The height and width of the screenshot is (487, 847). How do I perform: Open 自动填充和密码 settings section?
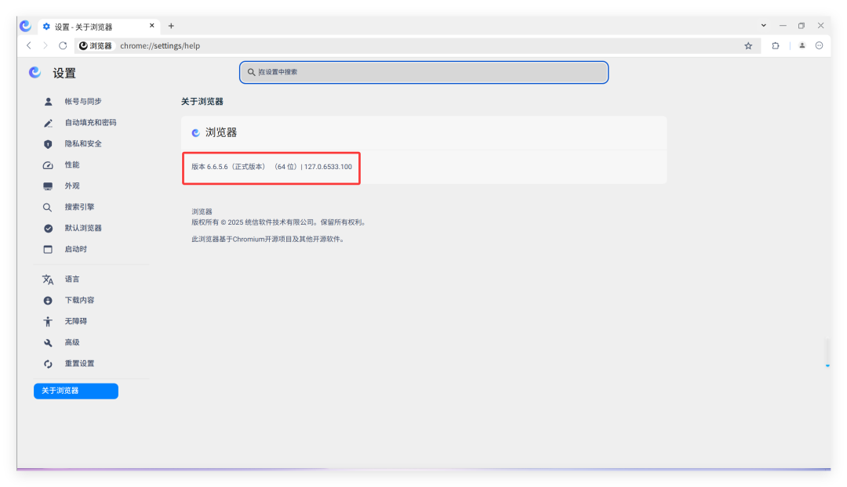pos(90,122)
